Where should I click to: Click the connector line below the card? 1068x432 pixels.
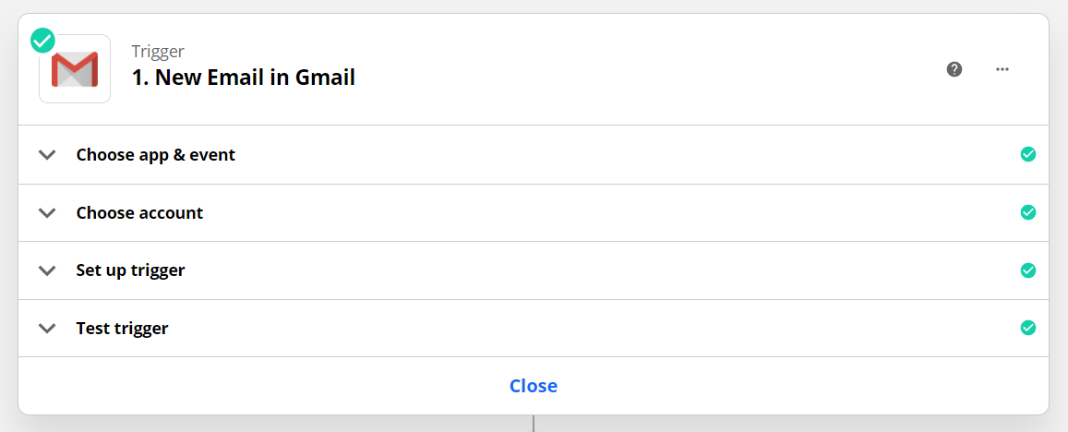tap(534, 424)
